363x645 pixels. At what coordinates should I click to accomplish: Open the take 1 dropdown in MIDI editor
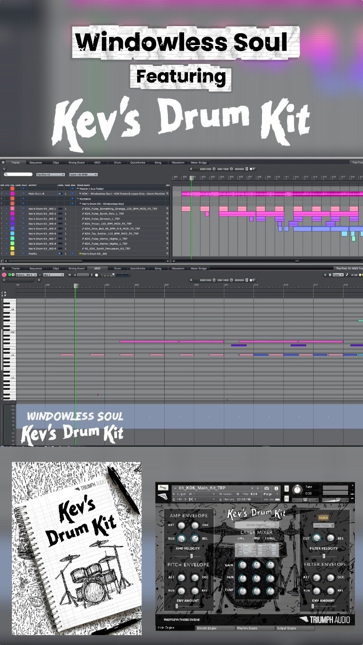pyautogui.click(x=53, y=275)
